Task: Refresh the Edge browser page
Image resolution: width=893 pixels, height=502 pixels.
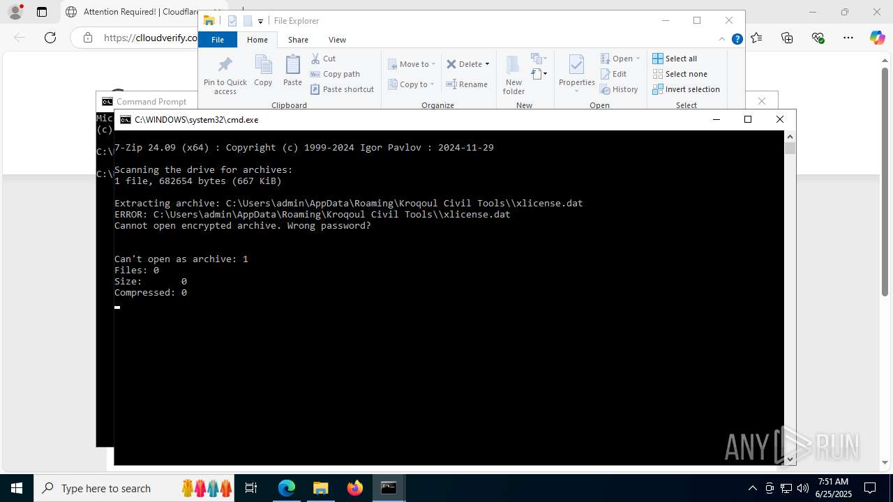Action: [x=50, y=38]
